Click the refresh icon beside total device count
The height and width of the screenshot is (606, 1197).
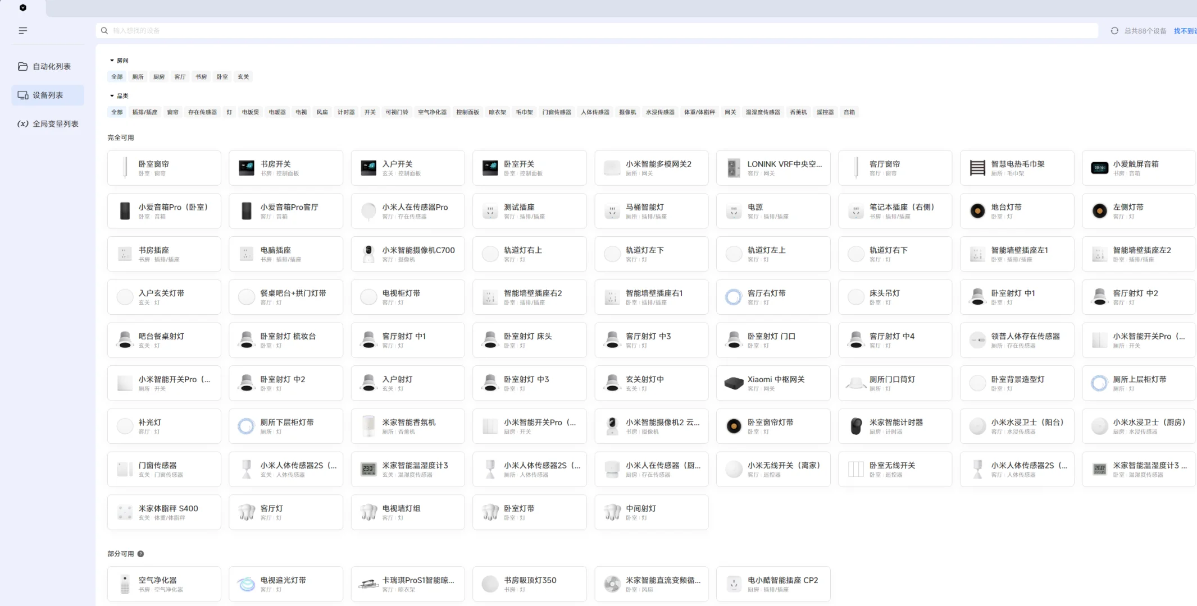pyautogui.click(x=1114, y=31)
